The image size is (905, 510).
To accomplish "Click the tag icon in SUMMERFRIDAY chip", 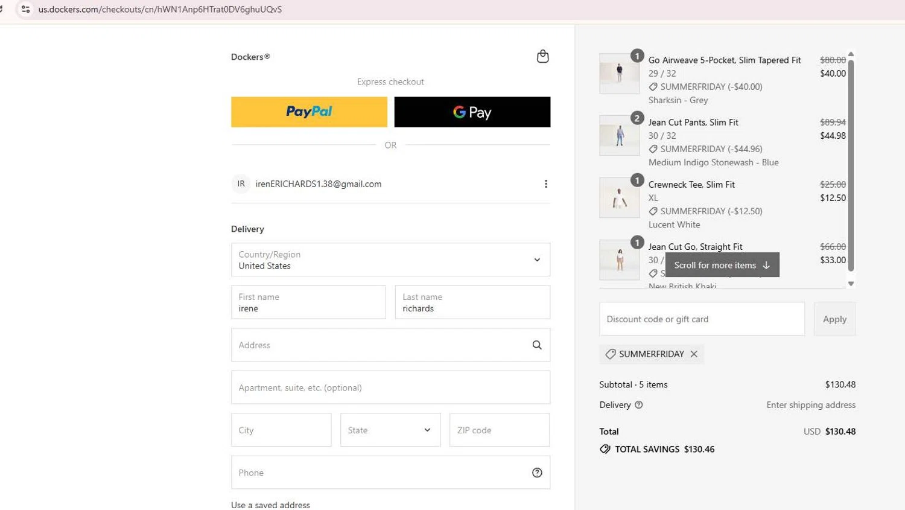I will point(610,354).
